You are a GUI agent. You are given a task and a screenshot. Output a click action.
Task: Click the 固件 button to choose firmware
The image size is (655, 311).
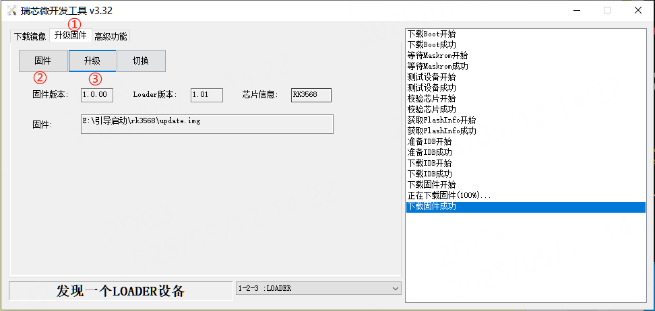[x=43, y=61]
